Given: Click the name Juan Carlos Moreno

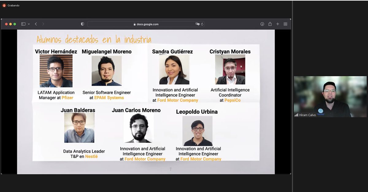Looking at the screenshot, I should (136, 110).
